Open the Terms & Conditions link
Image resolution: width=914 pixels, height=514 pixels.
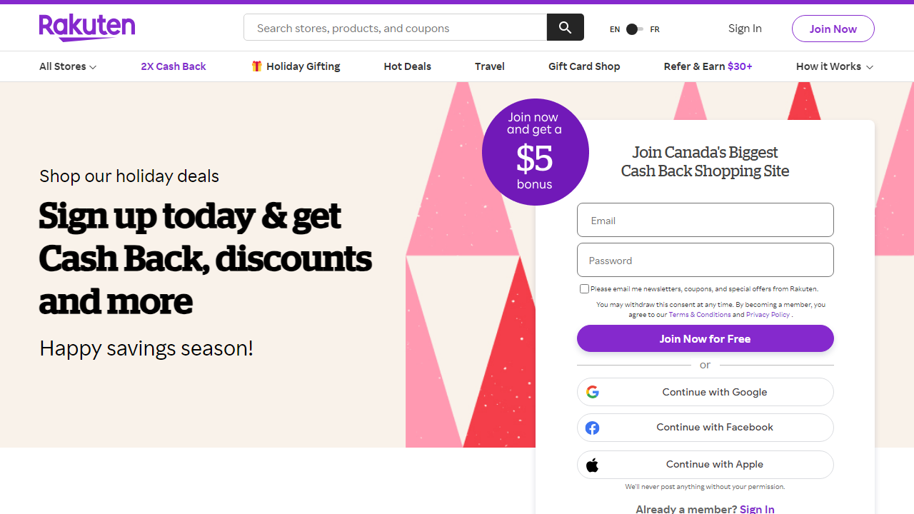pos(699,314)
